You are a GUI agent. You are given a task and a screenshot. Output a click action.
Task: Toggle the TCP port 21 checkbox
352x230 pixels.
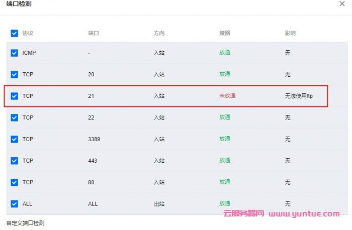pyautogui.click(x=14, y=96)
